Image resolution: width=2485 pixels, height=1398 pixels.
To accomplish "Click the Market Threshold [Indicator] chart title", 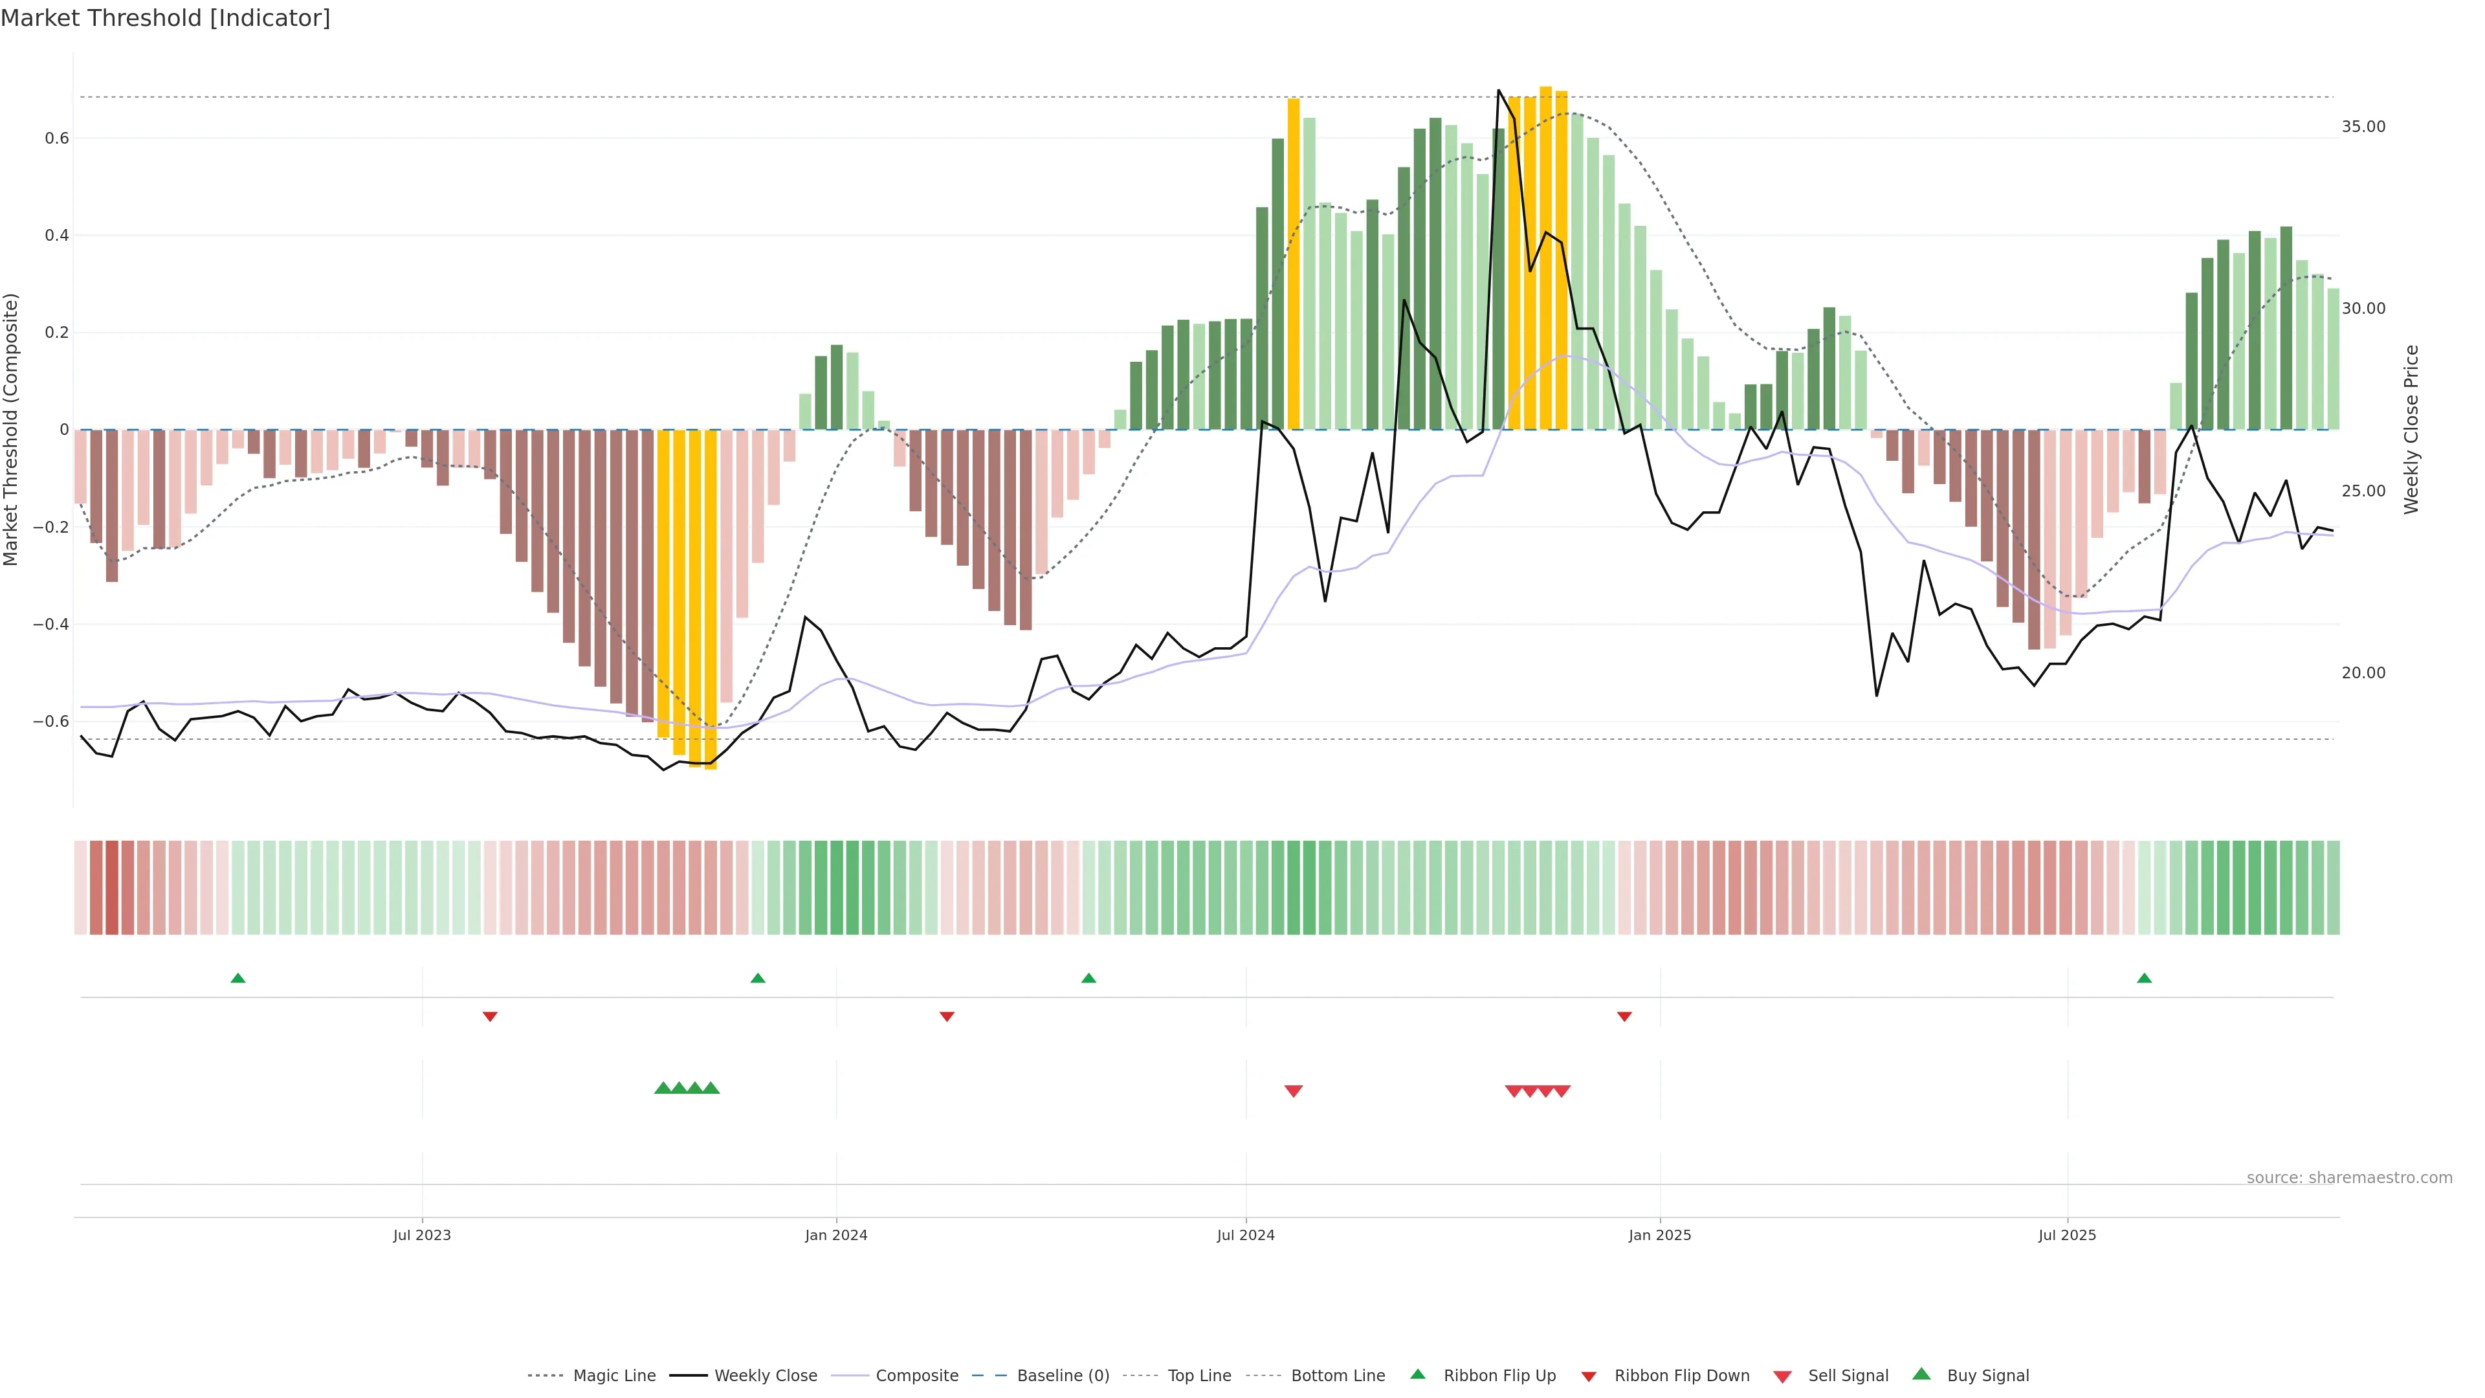I will (165, 18).
